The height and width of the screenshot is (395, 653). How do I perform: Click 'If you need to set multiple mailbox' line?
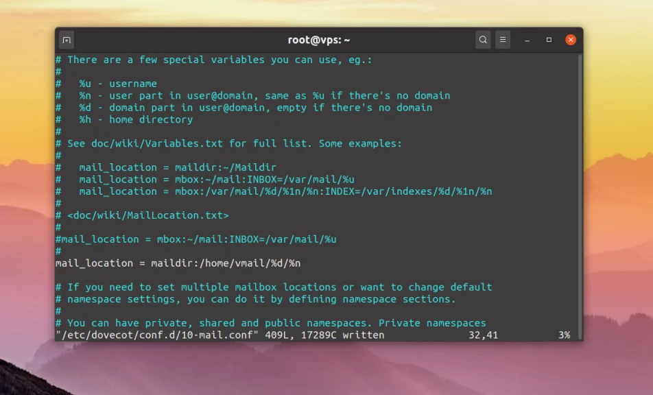click(274, 287)
